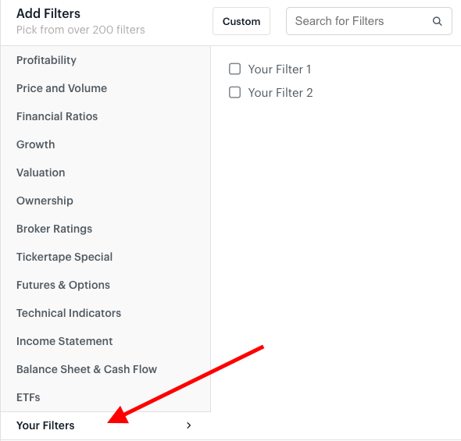Select the Growth category
The image size is (461, 441).
point(36,144)
